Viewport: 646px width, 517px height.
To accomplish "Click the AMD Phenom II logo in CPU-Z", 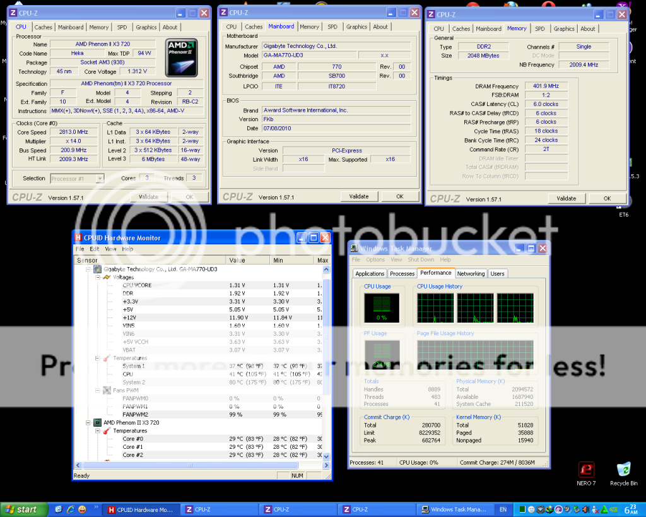I will [x=181, y=57].
